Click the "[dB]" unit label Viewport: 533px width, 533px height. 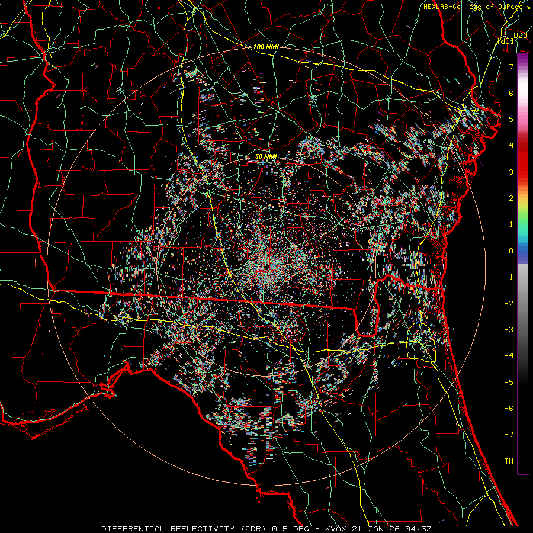point(506,41)
